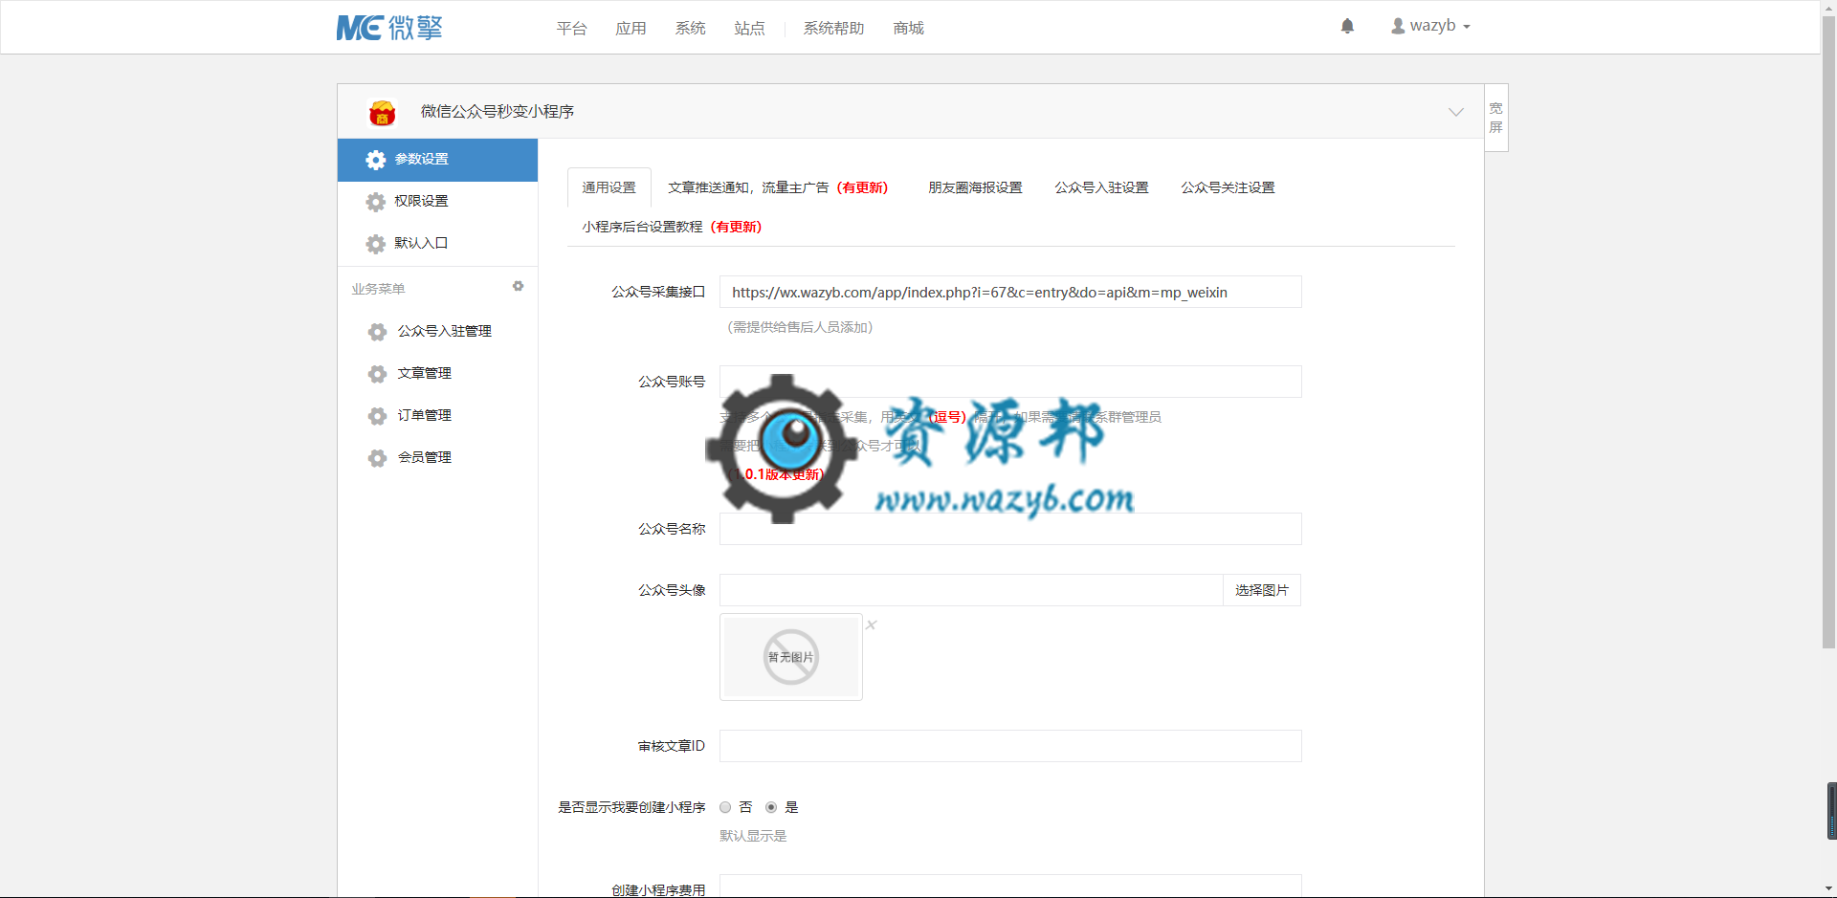Viewport: 1837px width, 898px height.
Task: Open 权限设置 in the sidebar
Action: tap(437, 202)
